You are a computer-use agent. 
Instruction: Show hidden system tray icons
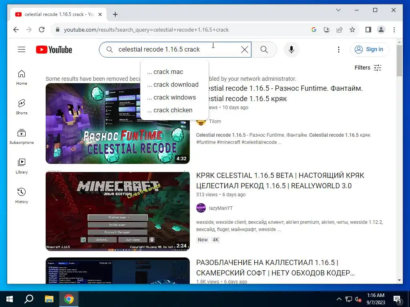[x=339, y=299]
